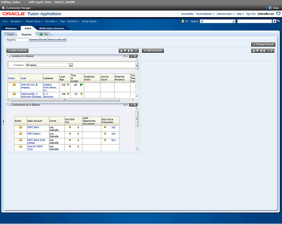Click the green plus add Tab icon
Screen dimensions: 282x225
[41, 34]
